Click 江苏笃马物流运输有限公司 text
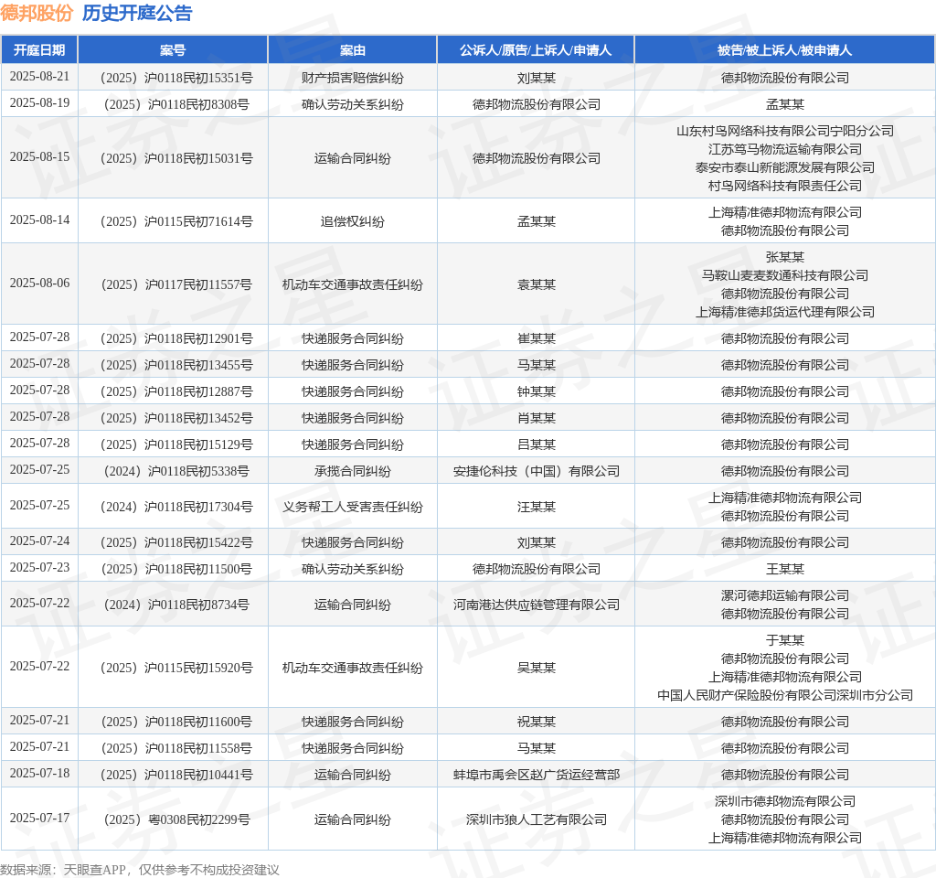Screen dimensions: 936x878 [x=784, y=149]
